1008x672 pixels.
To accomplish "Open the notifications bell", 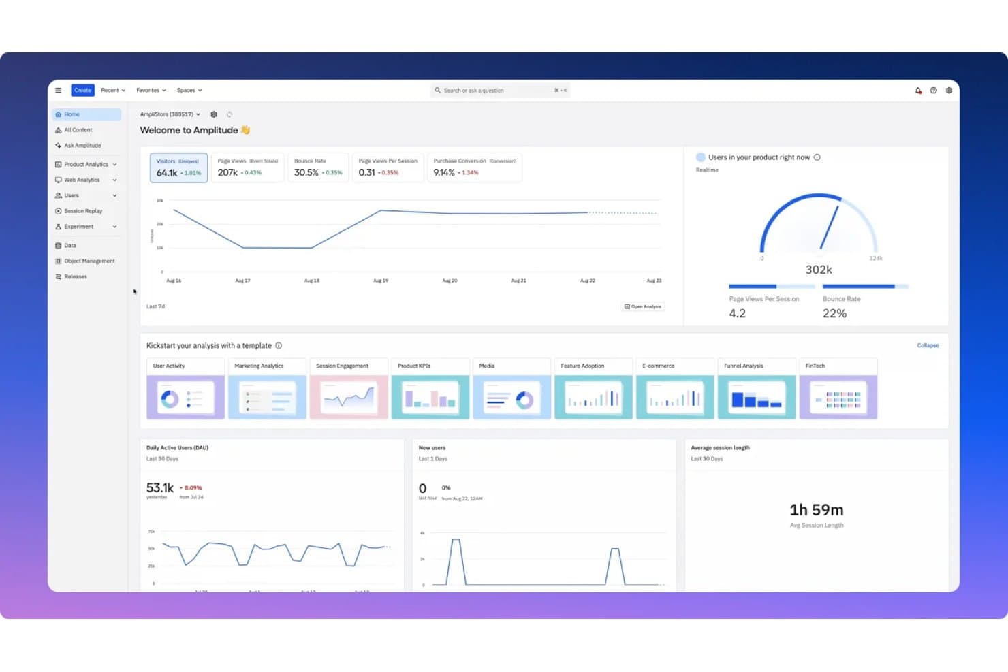I will (918, 90).
